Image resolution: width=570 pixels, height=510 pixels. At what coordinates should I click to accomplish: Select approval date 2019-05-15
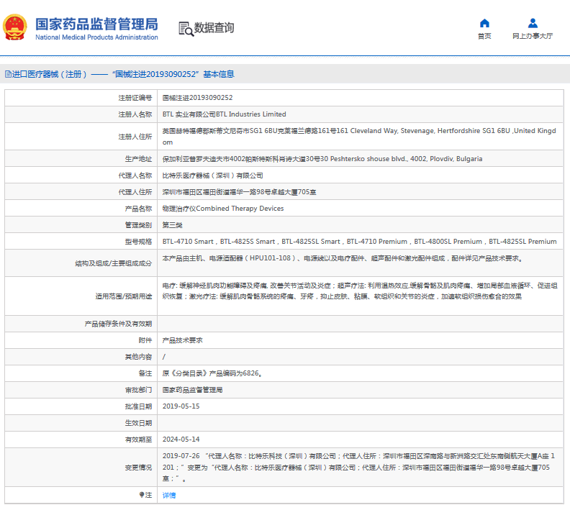[x=181, y=406]
